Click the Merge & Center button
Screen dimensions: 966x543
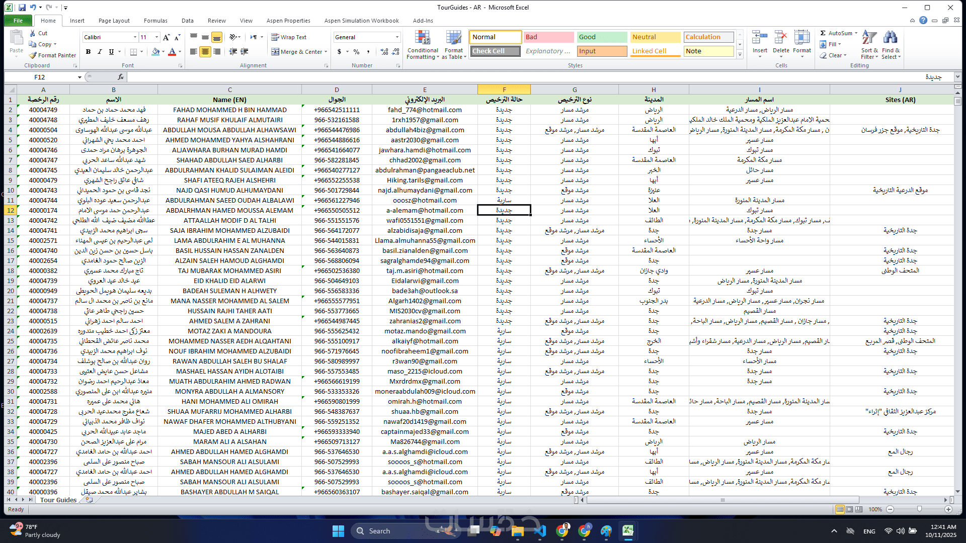[x=296, y=52]
